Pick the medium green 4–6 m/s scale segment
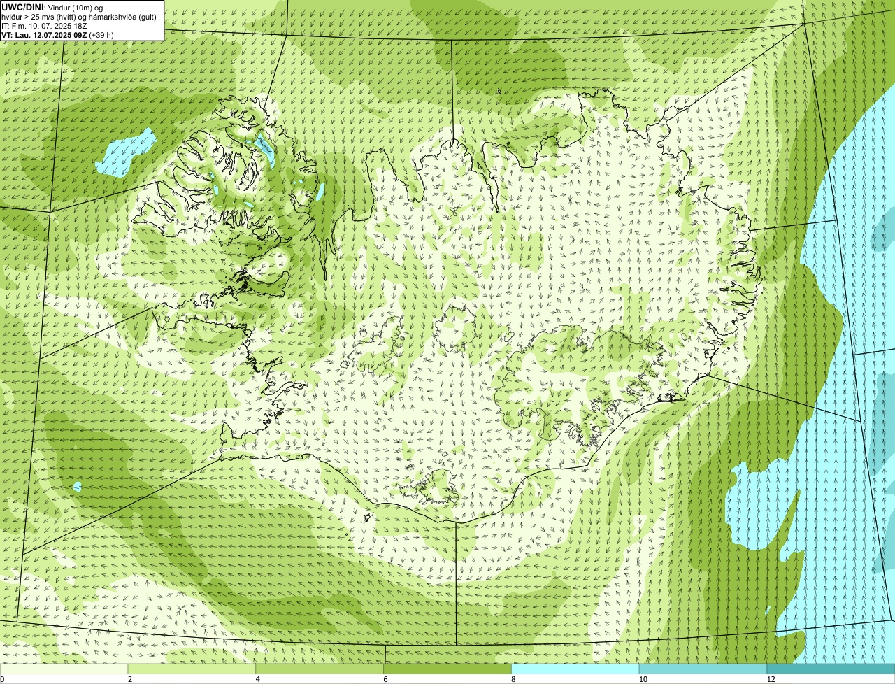This screenshot has width=895, height=684. 320,669
